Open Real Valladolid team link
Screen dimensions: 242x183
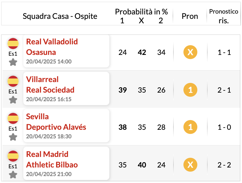(52, 42)
